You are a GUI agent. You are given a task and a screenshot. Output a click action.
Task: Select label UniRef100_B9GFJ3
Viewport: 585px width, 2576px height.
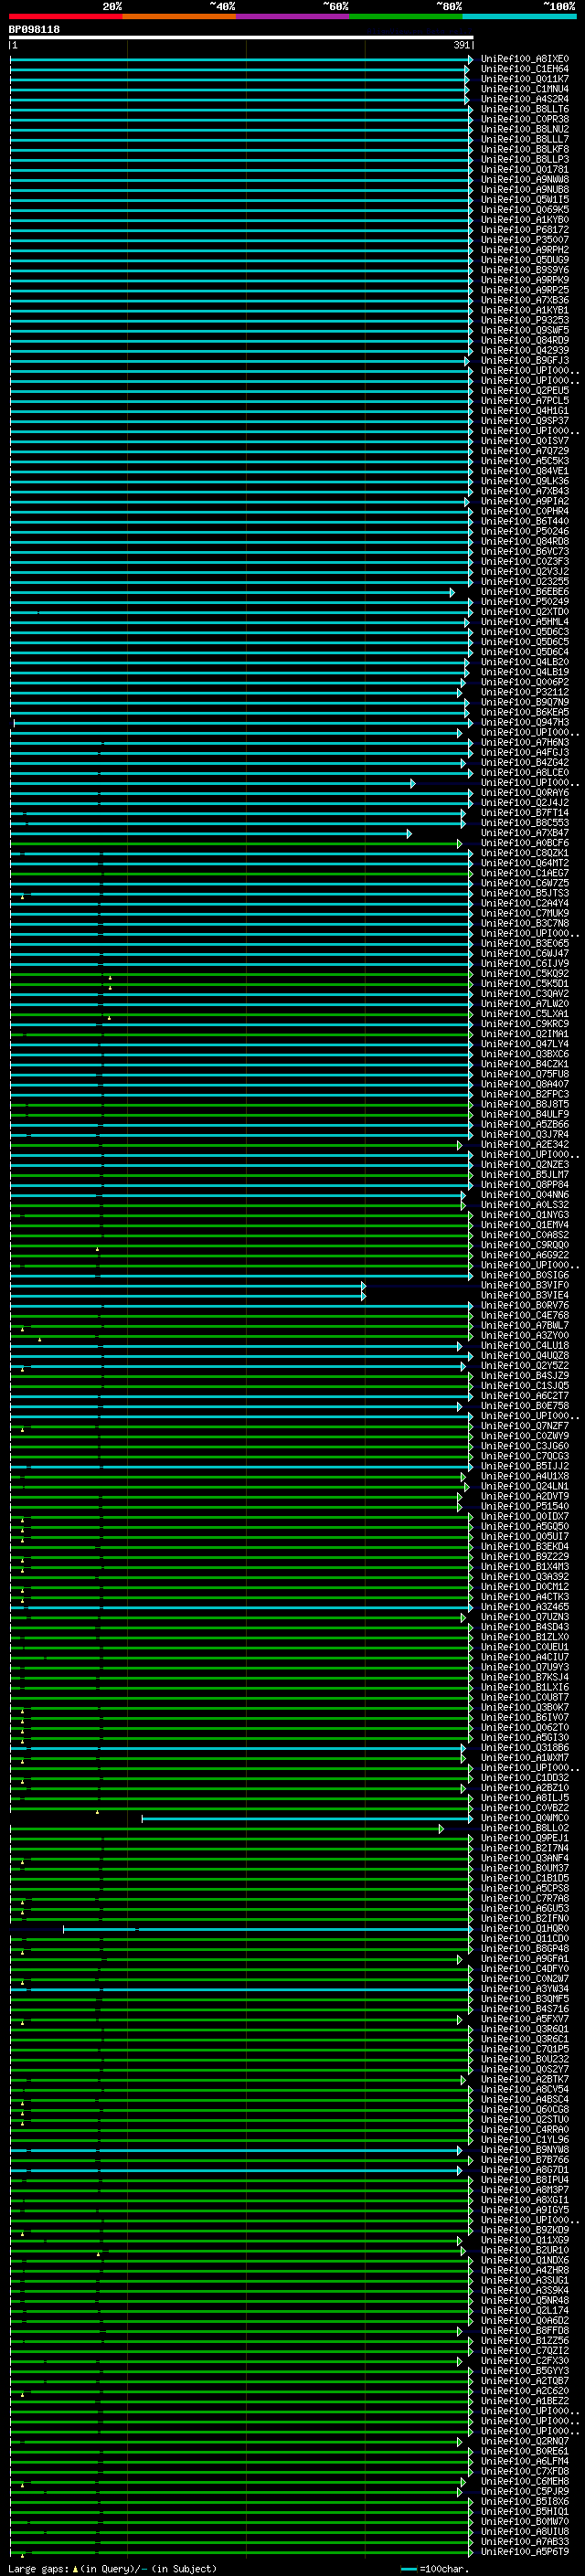pos(525,361)
